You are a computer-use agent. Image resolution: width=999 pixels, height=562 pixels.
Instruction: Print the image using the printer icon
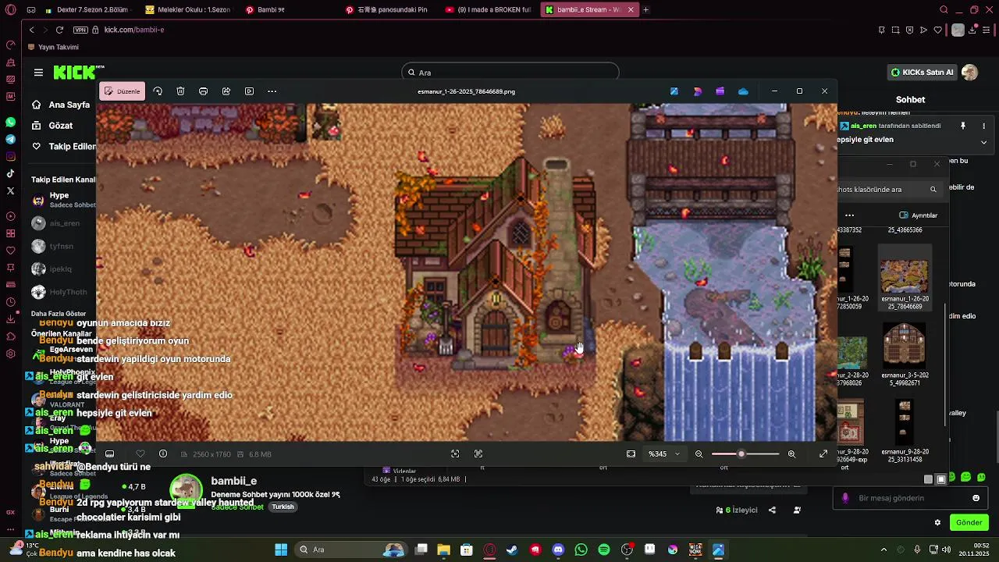click(203, 91)
